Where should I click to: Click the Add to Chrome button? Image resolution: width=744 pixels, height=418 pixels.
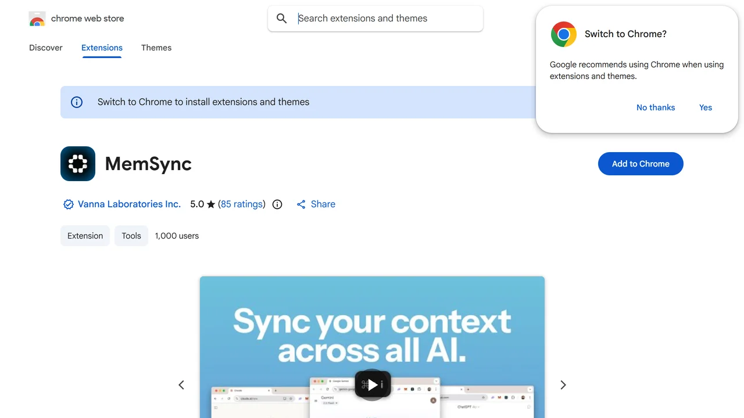point(641,164)
